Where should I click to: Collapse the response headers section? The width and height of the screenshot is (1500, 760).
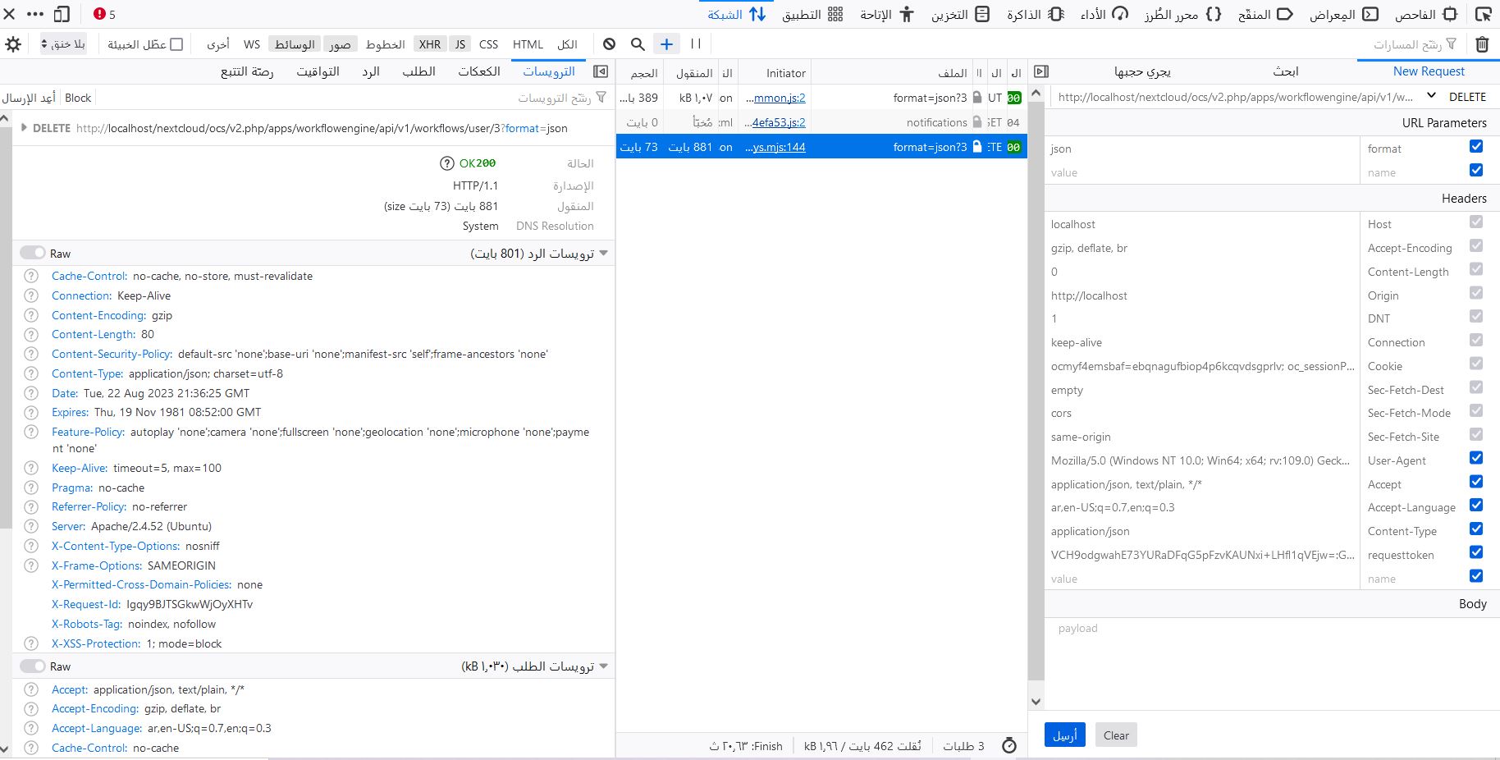(604, 253)
